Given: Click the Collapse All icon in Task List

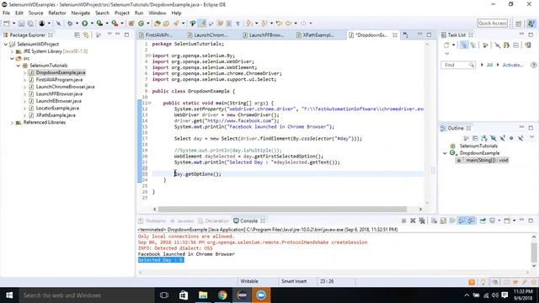Looking at the screenshot, I should (x=516, y=45).
